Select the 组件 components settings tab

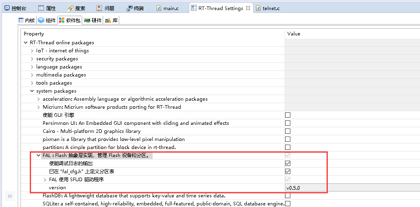click(x=47, y=20)
